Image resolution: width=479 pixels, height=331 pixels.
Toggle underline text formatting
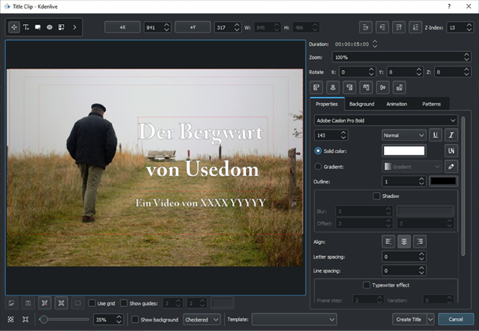click(x=436, y=135)
